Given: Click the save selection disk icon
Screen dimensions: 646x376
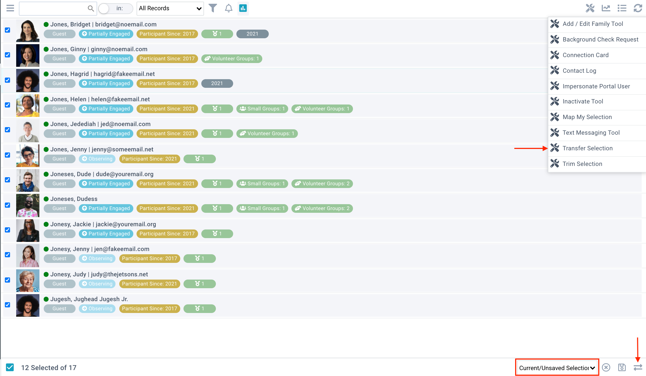Looking at the screenshot, I should coord(622,367).
